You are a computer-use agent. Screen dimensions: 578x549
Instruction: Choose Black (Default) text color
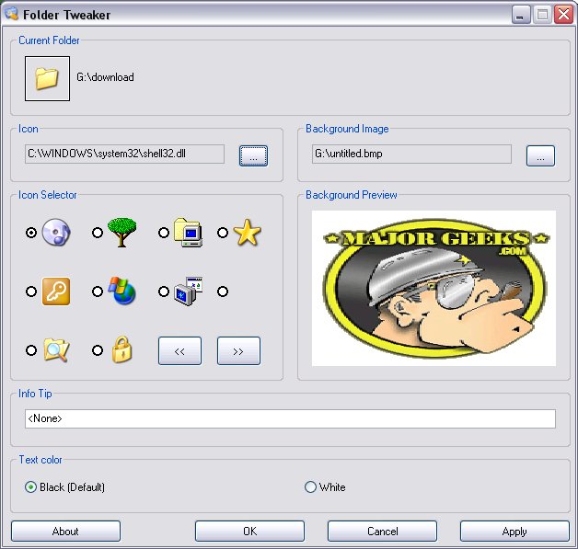click(64, 486)
